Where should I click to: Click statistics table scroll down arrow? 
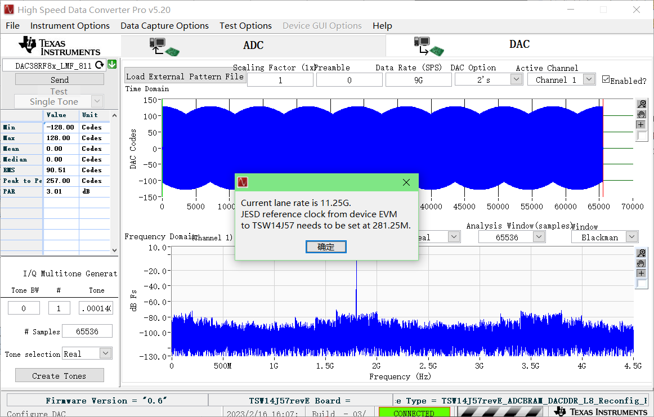click(x=114, y=250)
